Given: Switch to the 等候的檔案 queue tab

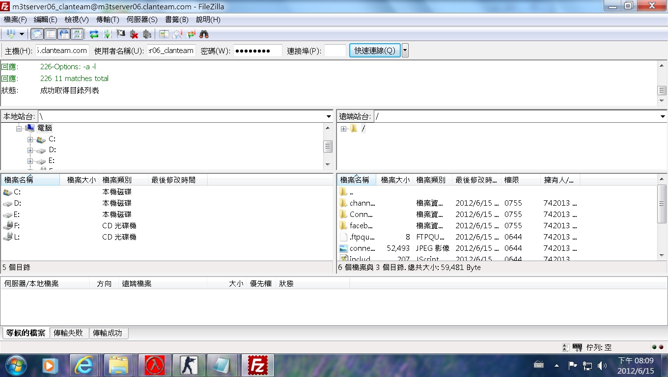Looking at the screenshot, I should tap(26, 333).
